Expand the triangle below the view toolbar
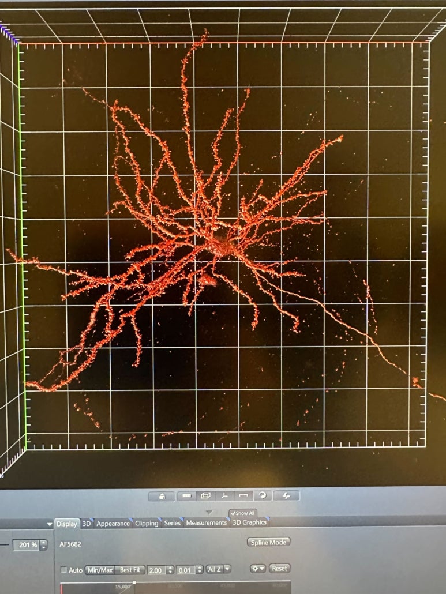446x594 pixels. pyautogui.click(x=209, y=512)
